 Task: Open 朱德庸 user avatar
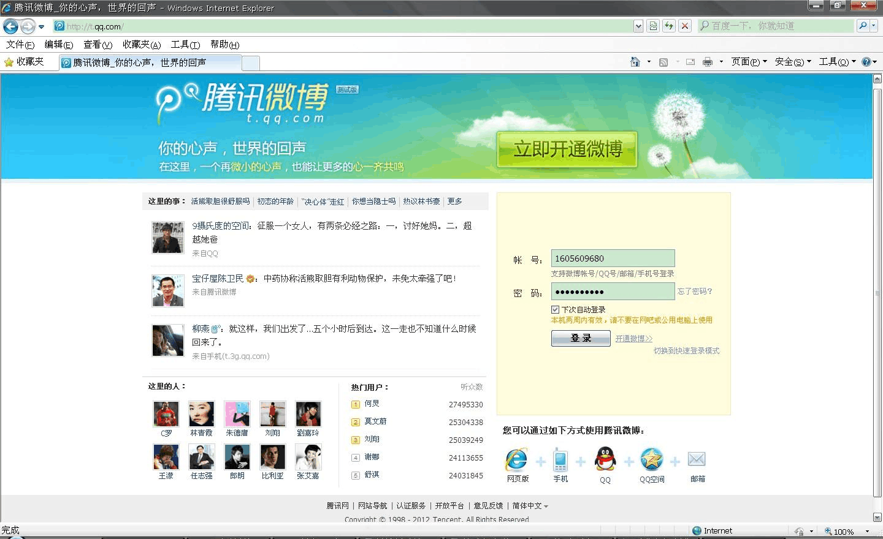coord(237,414)
